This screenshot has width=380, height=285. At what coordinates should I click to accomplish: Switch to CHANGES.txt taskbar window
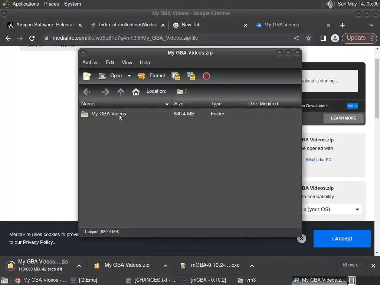(152, 281)
